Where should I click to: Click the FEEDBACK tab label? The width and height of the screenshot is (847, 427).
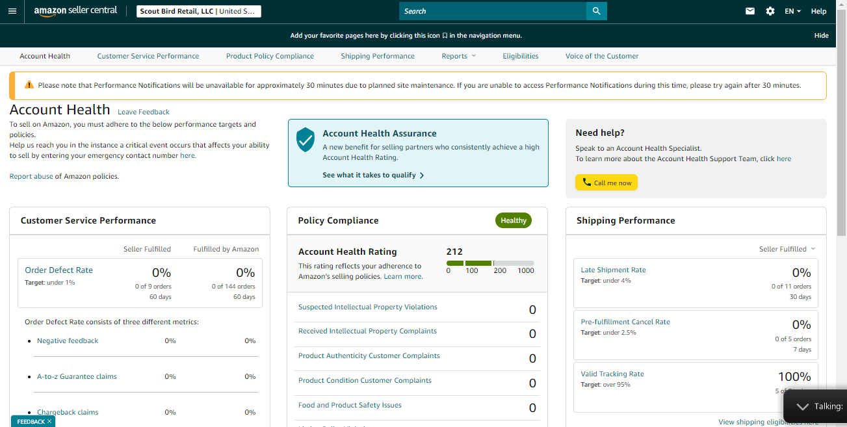[31, 422]
